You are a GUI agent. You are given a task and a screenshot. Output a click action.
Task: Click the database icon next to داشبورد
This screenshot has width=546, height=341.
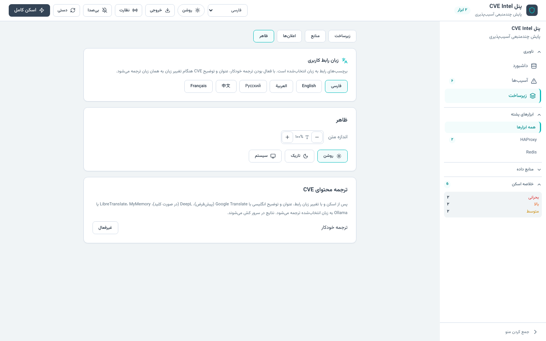point(534,66)
